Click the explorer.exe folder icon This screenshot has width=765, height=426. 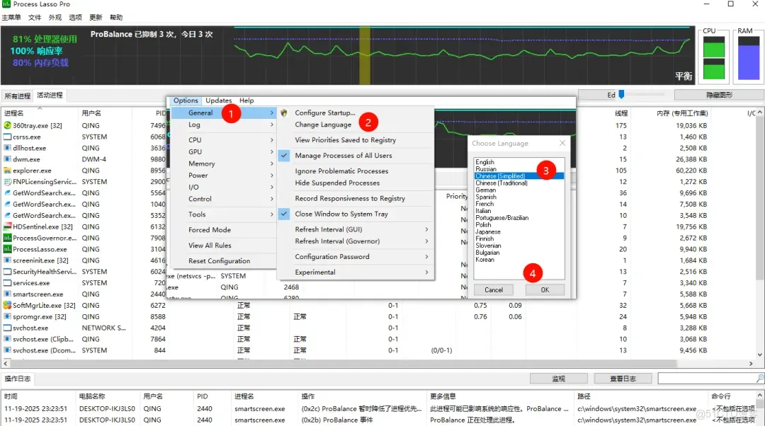(7, 171)
